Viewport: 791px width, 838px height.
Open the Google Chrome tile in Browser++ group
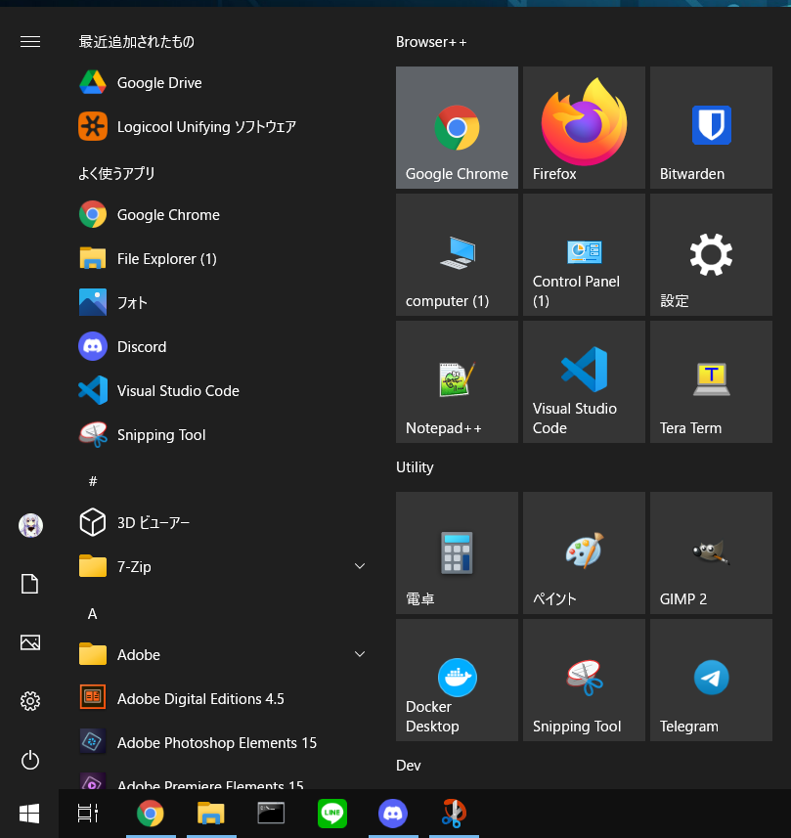click(457, 127)
